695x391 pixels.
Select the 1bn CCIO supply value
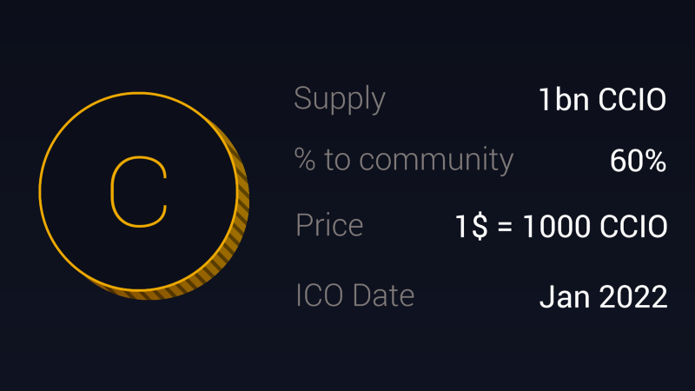coord(602,100)
